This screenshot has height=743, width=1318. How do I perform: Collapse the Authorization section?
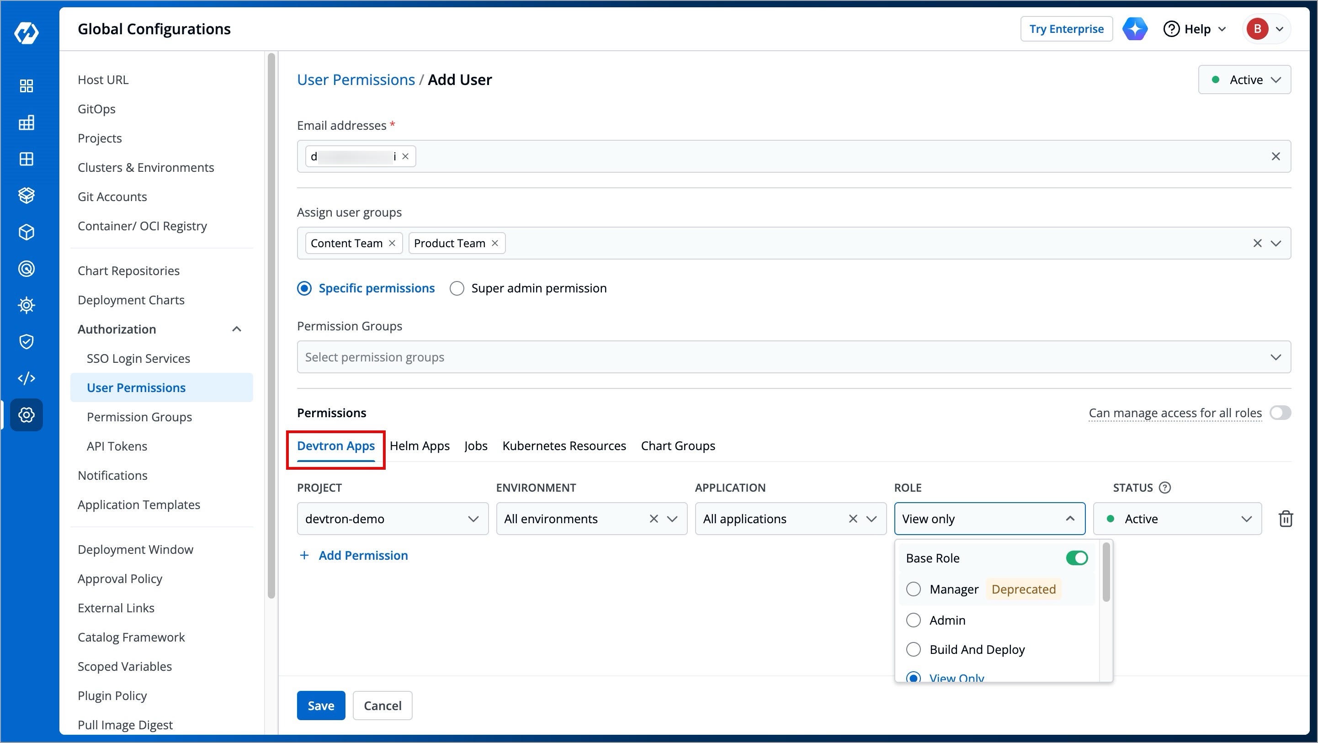[236, 329]
